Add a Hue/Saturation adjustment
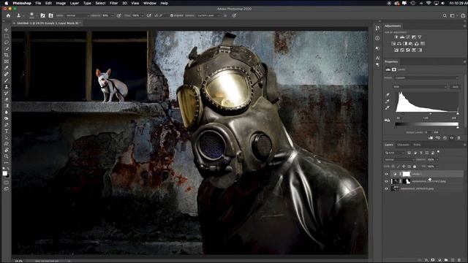Screen dimensions: 468x263 (x=393, y=44)
